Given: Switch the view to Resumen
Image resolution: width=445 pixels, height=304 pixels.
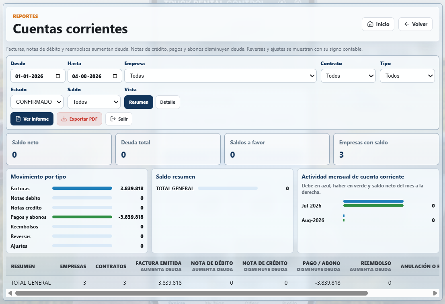Looking at the screenshot, I should [139, 102].
